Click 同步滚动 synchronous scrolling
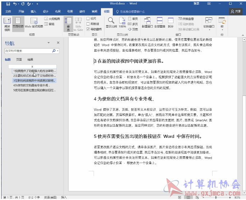 click(x=186, y=24)
